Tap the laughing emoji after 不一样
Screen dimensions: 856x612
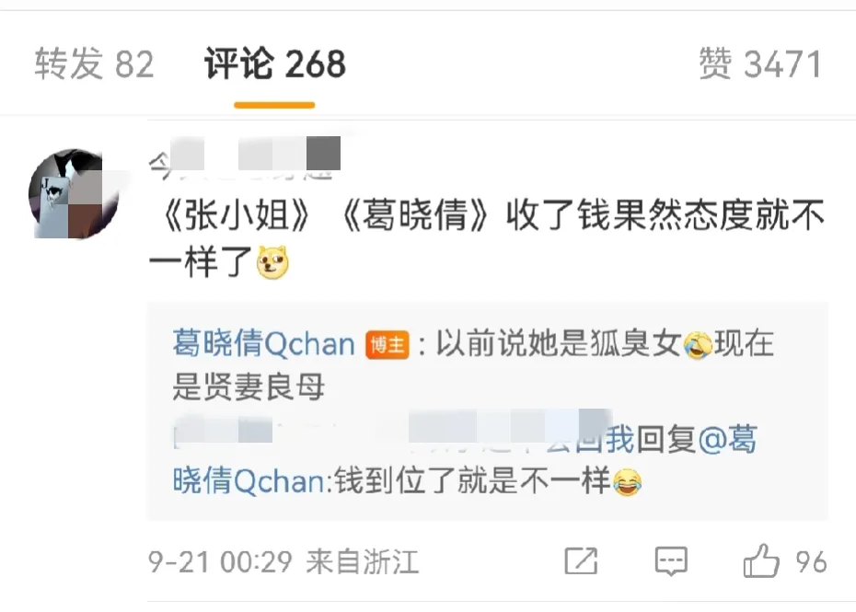627,481
